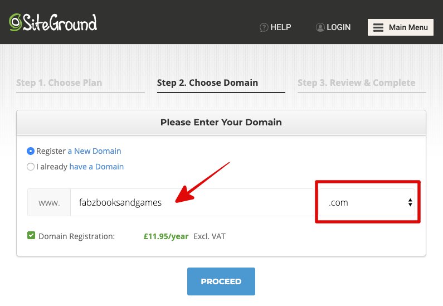The width and height of the screenshot is (443, 306).
Task: Click the LOGIN text link
Action: [x=338, y=27]
